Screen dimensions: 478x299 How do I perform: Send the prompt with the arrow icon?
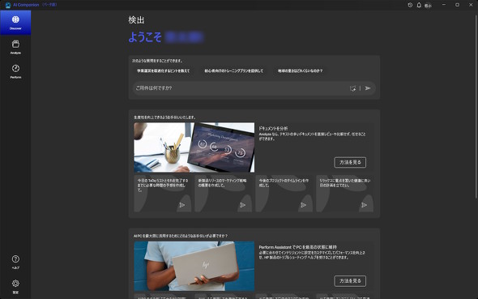point(368,88)
